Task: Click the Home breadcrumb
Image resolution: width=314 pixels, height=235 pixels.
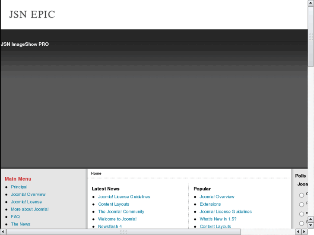Action: [x=96, y=173]
